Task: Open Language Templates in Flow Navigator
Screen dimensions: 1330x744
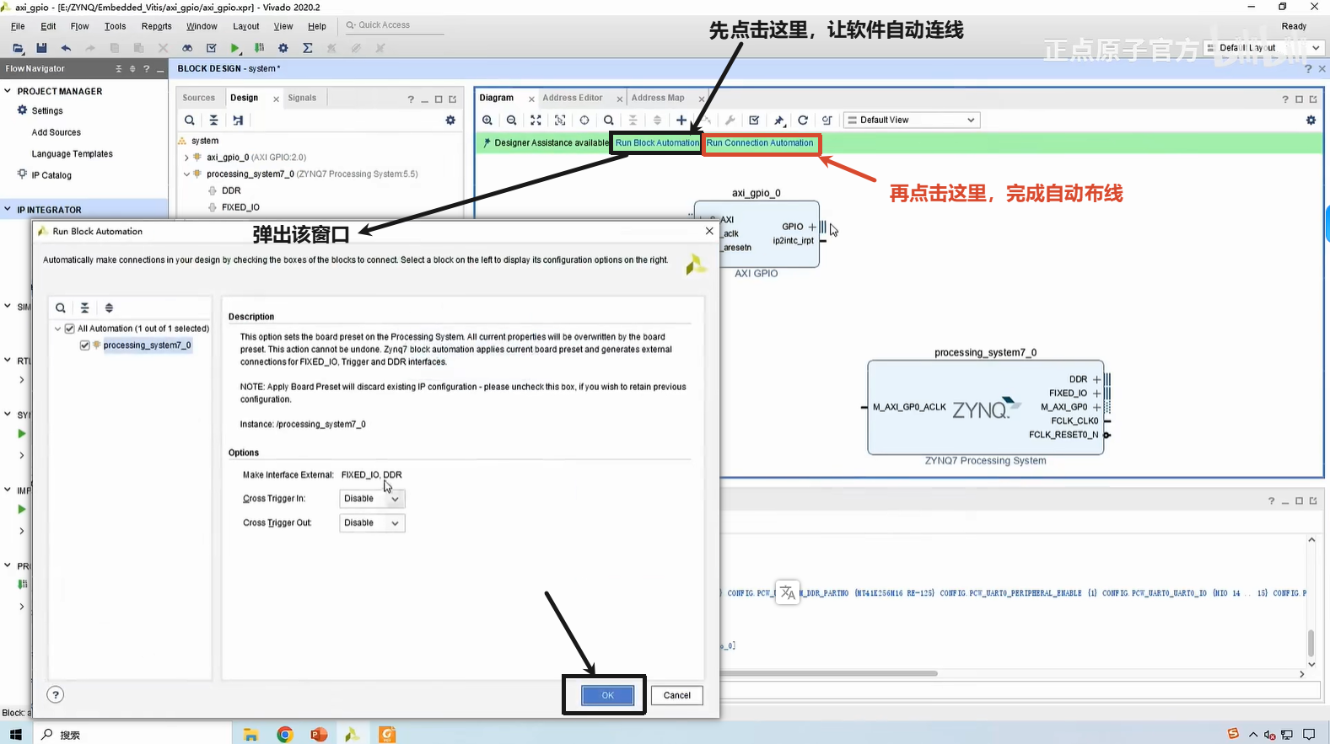Action: [72, 154]
